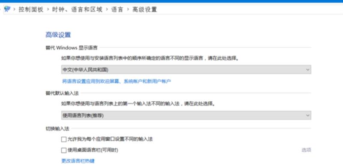Click the 使用桌面语言栏(可用时) label text
This screenshot has height=168, width=343.
pos(93,150)
